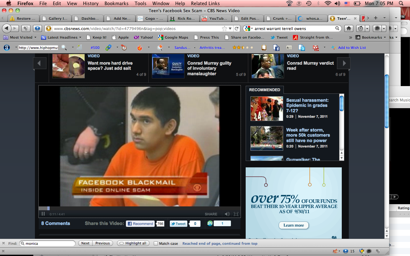This screenshot has width=410, height=256.
Task: Show previous videos with the carousel left arrow
Action: [x=40, y=63]
